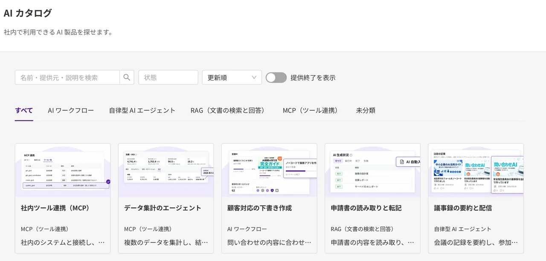
Task: Click the データ集計のエージェント title
Action: (163, 208)
